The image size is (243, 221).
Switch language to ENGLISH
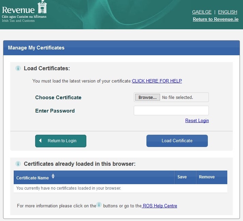click(228, 12)
